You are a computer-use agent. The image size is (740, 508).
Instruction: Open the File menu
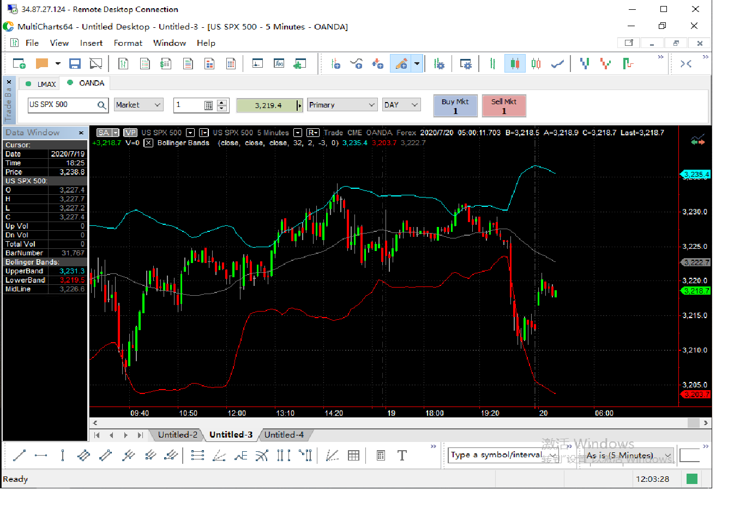pos(32,43)
